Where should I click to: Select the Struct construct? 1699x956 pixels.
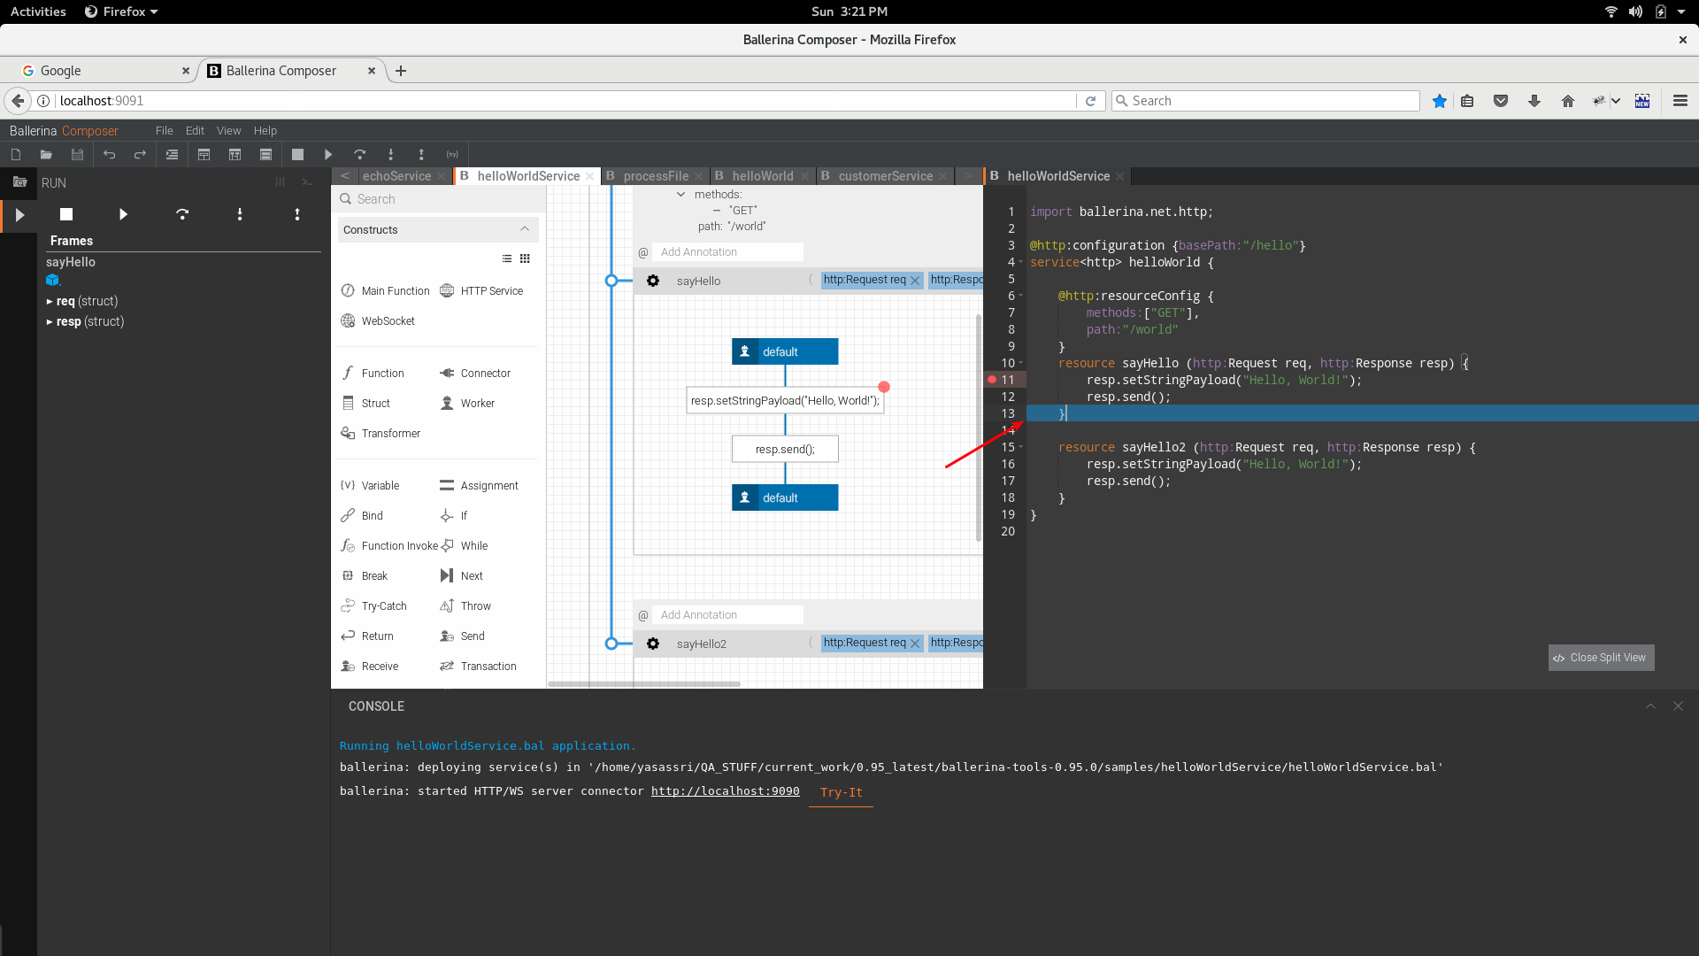373,403
